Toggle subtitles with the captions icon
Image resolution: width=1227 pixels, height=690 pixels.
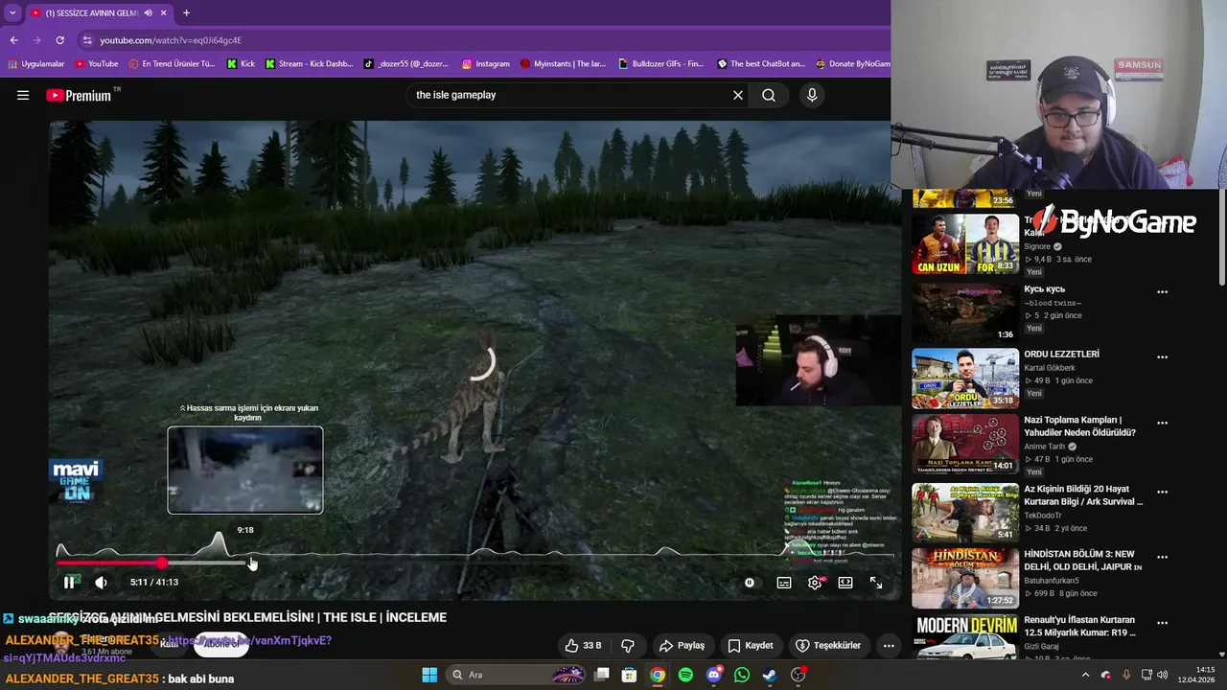point(784,582)
